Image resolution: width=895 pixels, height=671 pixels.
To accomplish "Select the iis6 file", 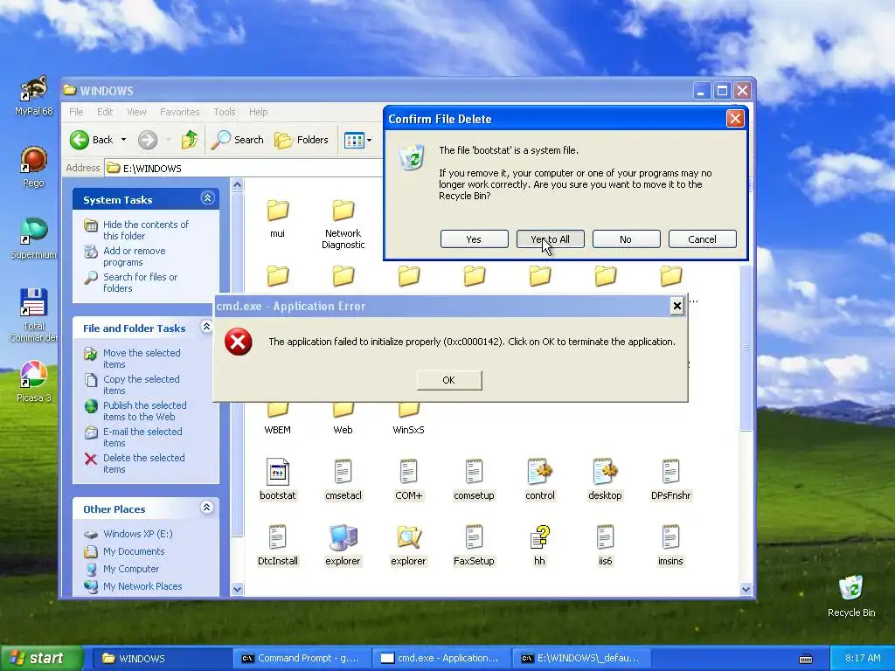I will pyautogui.click(x=605, y=545).
